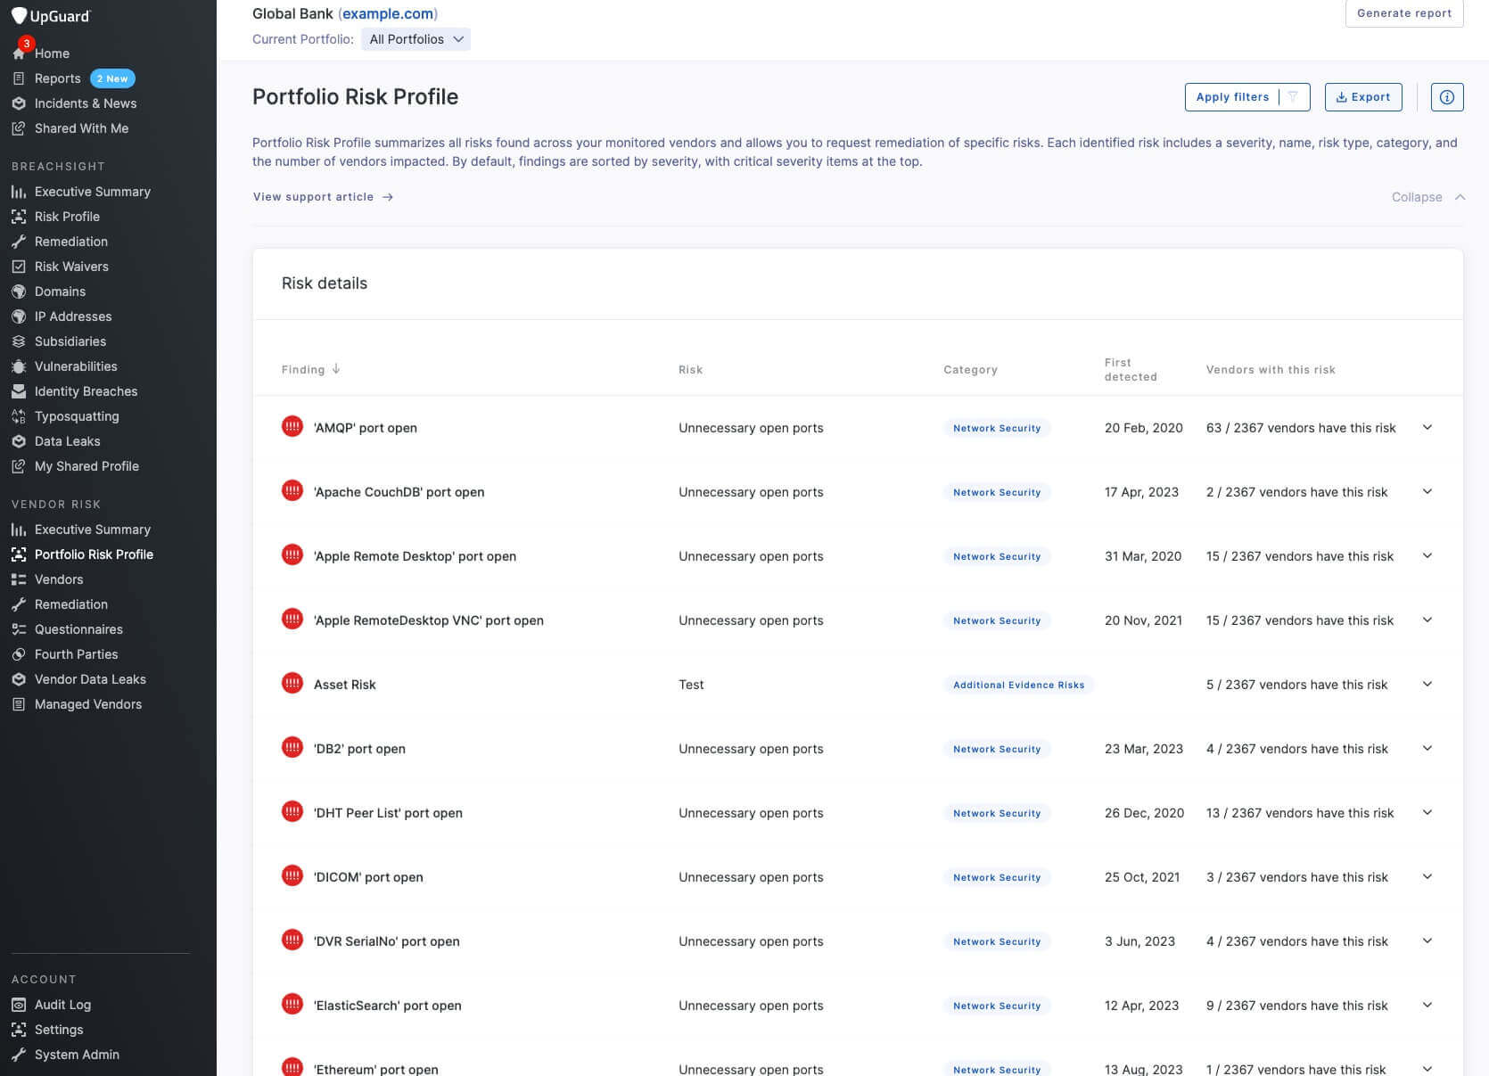Expand the 'DICOM' port open row
The width and height of the screenshot is (1489, 1076).
point(1427,877)
